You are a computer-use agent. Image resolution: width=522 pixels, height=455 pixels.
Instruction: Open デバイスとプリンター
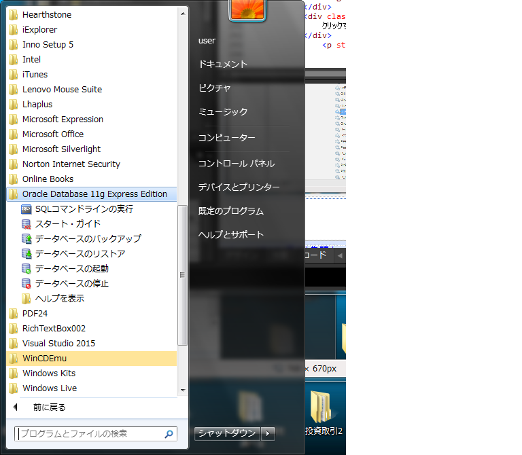239,187
